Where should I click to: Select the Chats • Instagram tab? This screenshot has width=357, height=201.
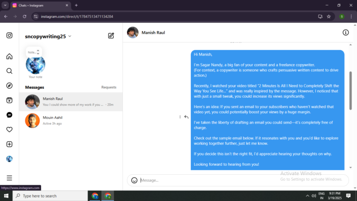point(40,5)
